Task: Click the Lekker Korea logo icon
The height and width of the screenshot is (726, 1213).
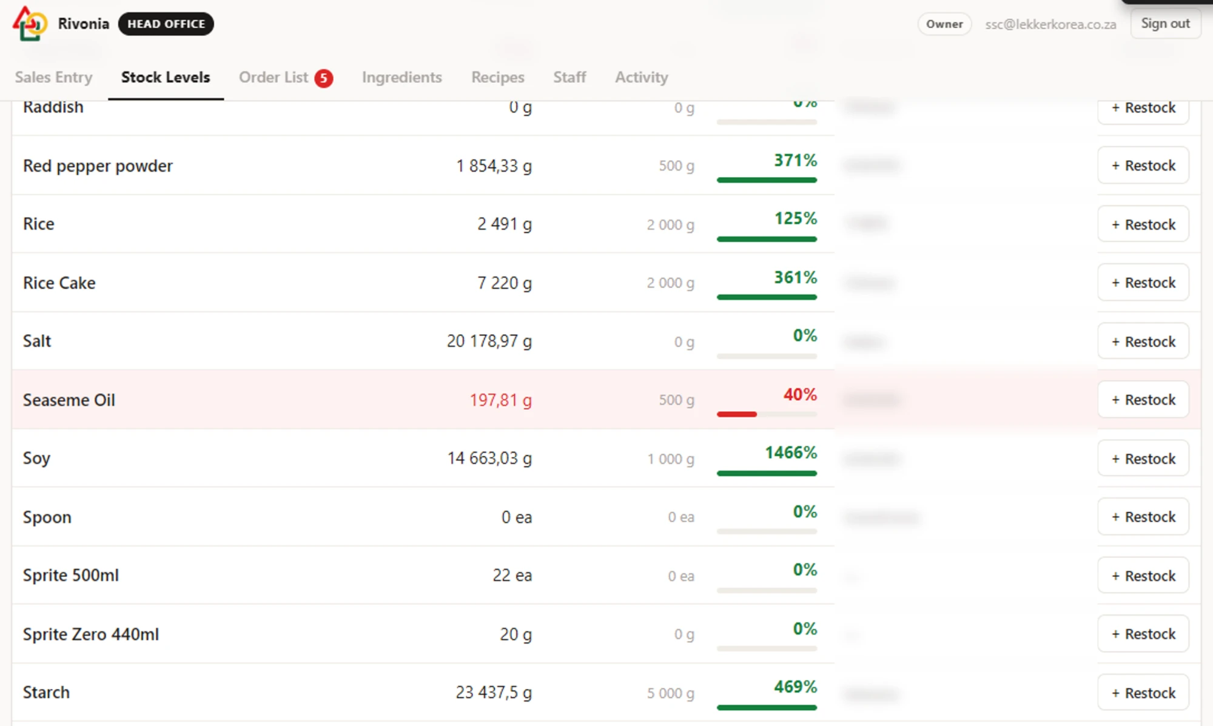Action: 30,24
